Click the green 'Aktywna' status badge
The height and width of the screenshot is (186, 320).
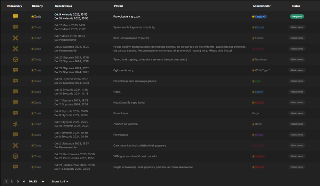point(297,17)
